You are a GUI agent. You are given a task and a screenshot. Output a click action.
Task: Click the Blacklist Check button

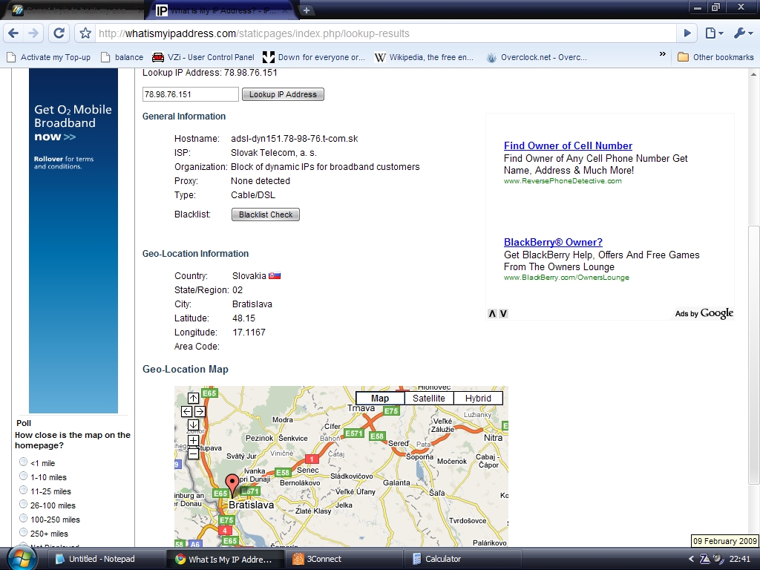coord(266,214)
